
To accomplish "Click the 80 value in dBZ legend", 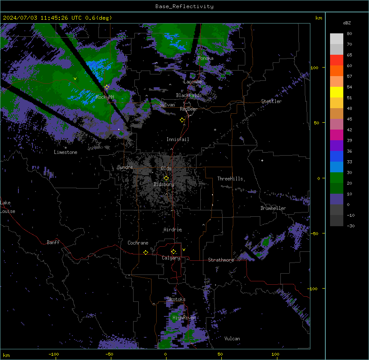I will (x=349, y=33).
